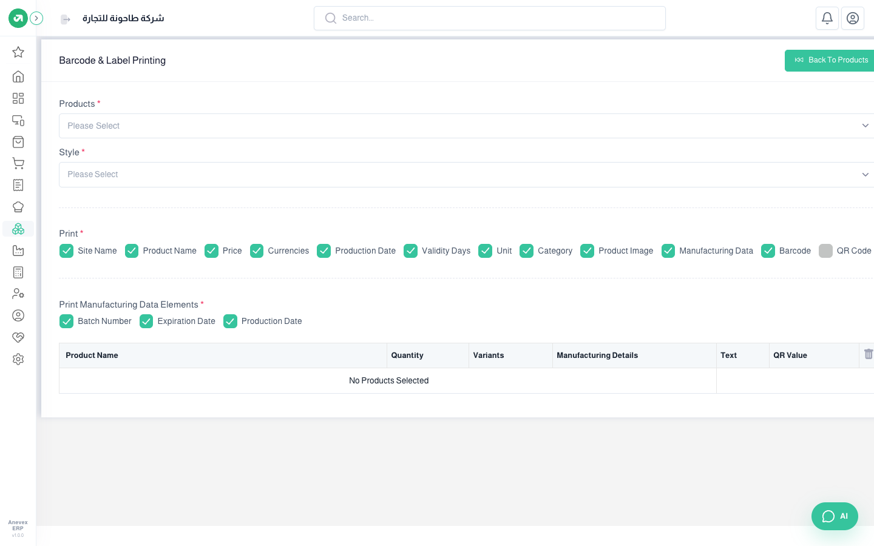This screenshot has height=546, width=874.
Task: Toggle the Batch Number checkbox
Action: click(66, 321)
